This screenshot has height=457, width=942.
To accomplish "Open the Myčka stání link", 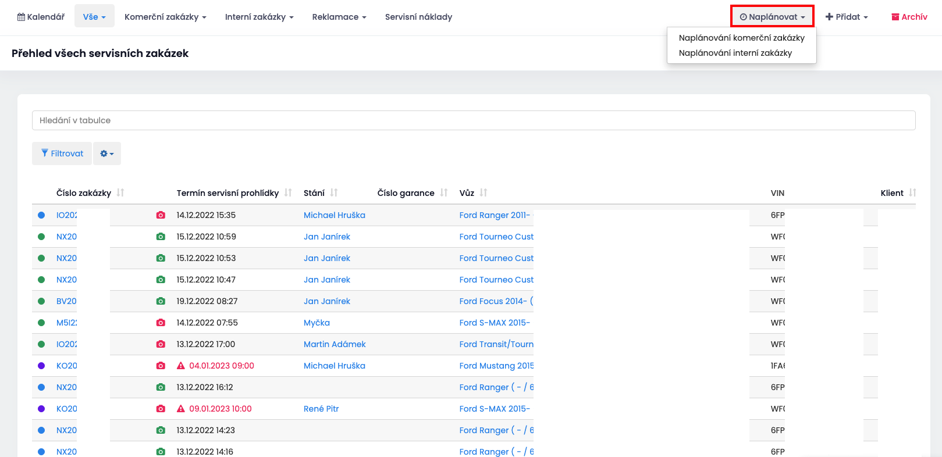I will point(317,323).
